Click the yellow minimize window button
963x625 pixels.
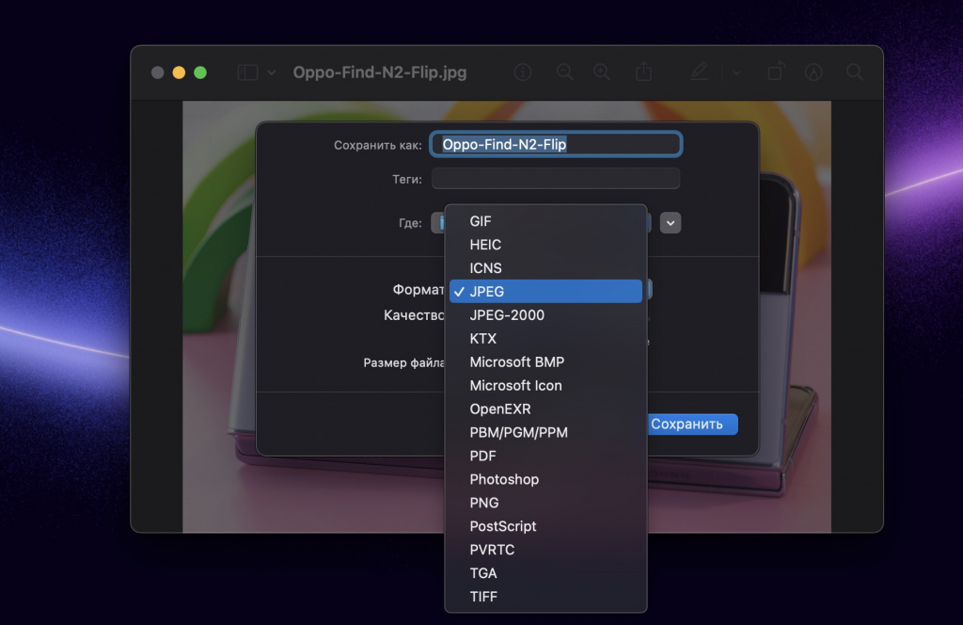click(x=179, y=72)
